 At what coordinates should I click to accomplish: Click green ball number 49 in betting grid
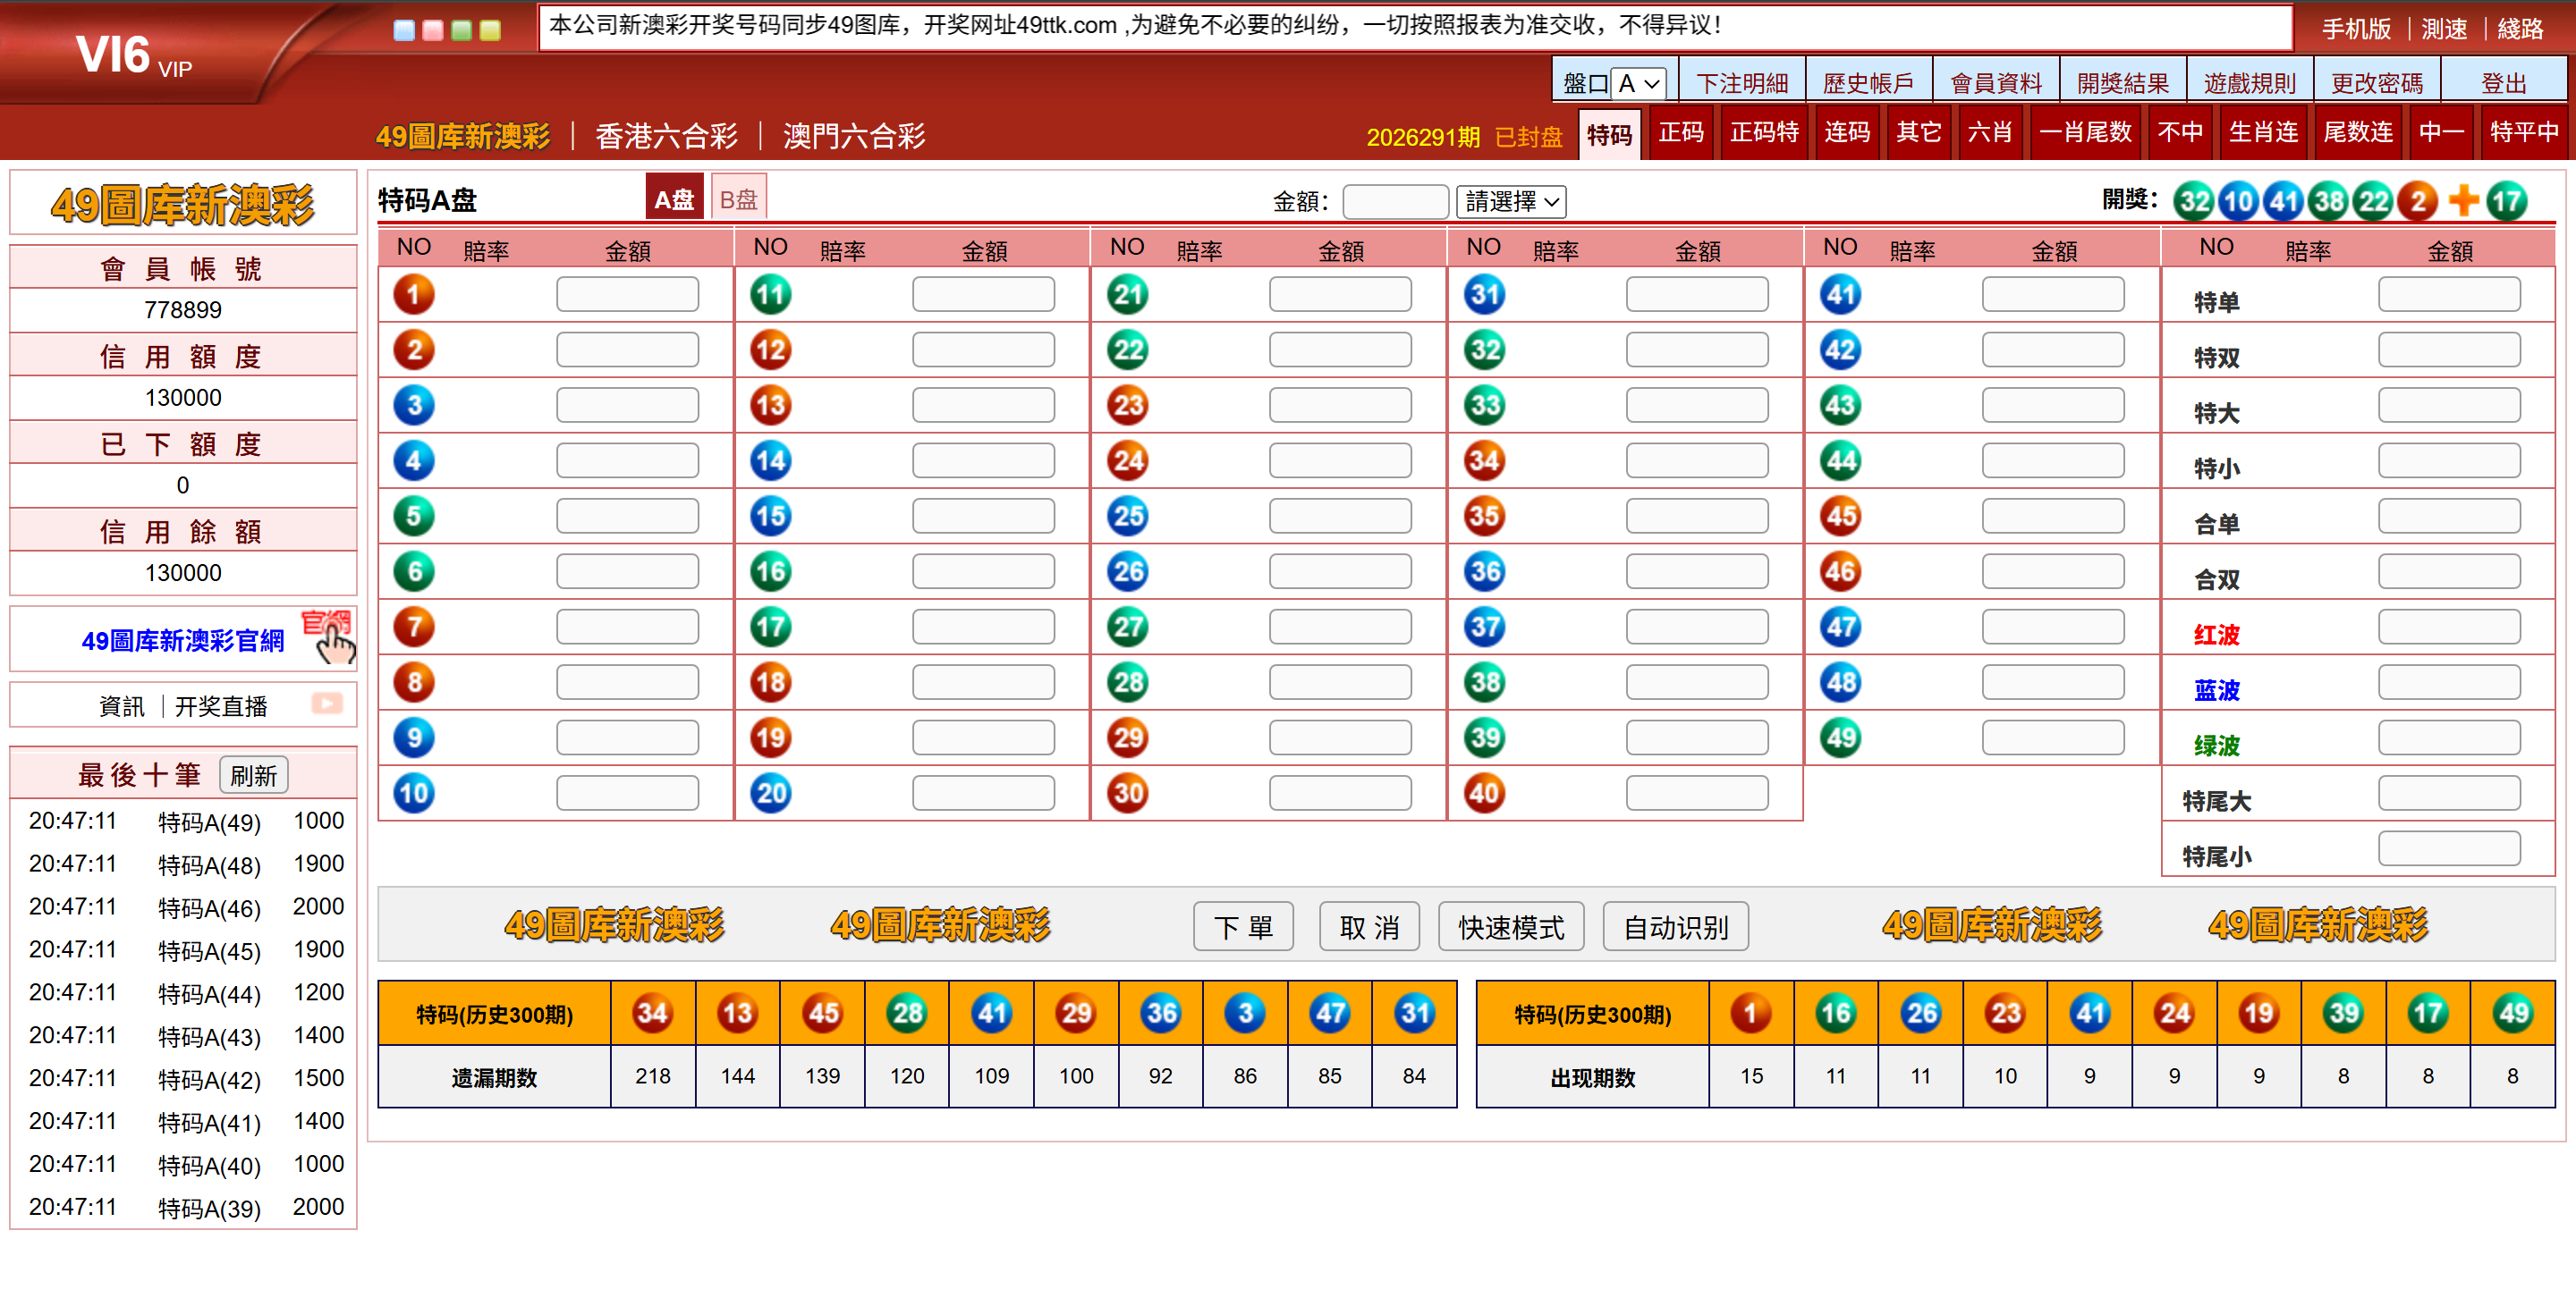pos(1840,738)
